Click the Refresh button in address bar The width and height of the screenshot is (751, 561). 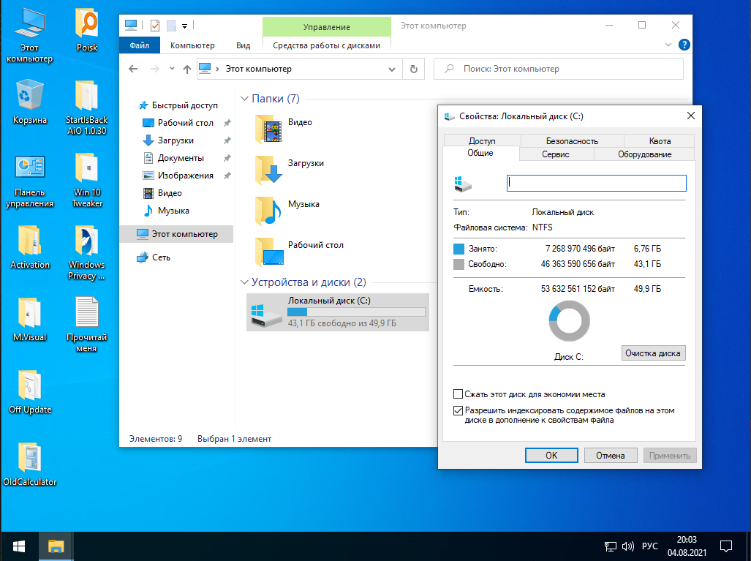click(x=413, y=69)
